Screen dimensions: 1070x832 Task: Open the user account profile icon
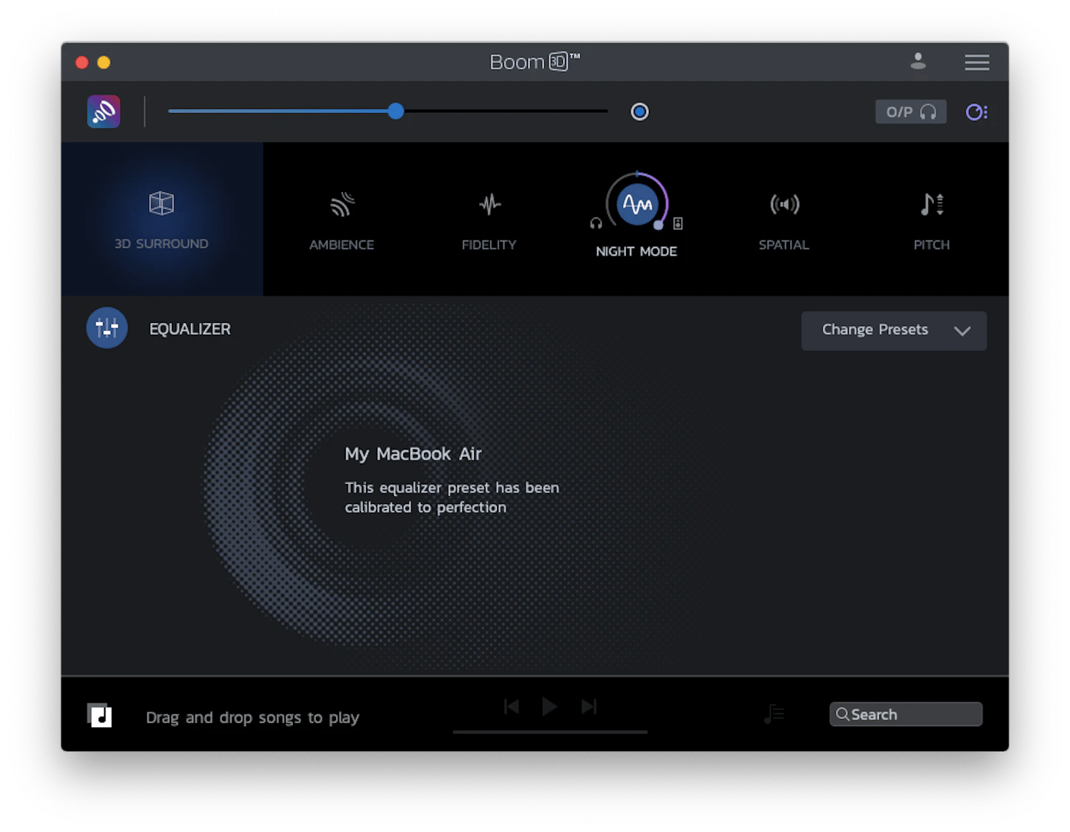coord(917,62)
